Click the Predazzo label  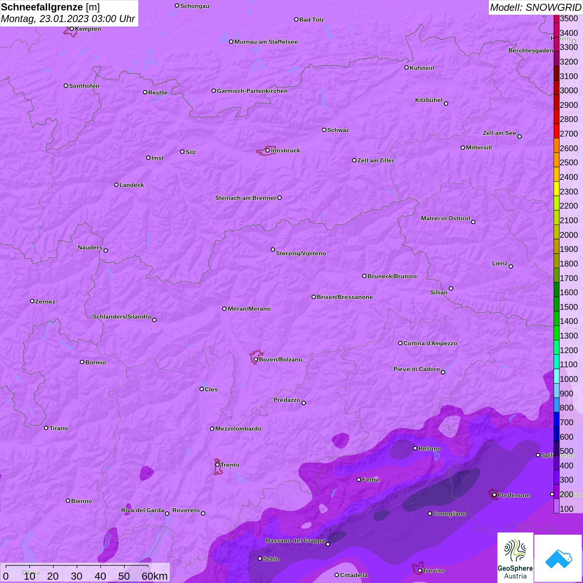coord(287,400)
